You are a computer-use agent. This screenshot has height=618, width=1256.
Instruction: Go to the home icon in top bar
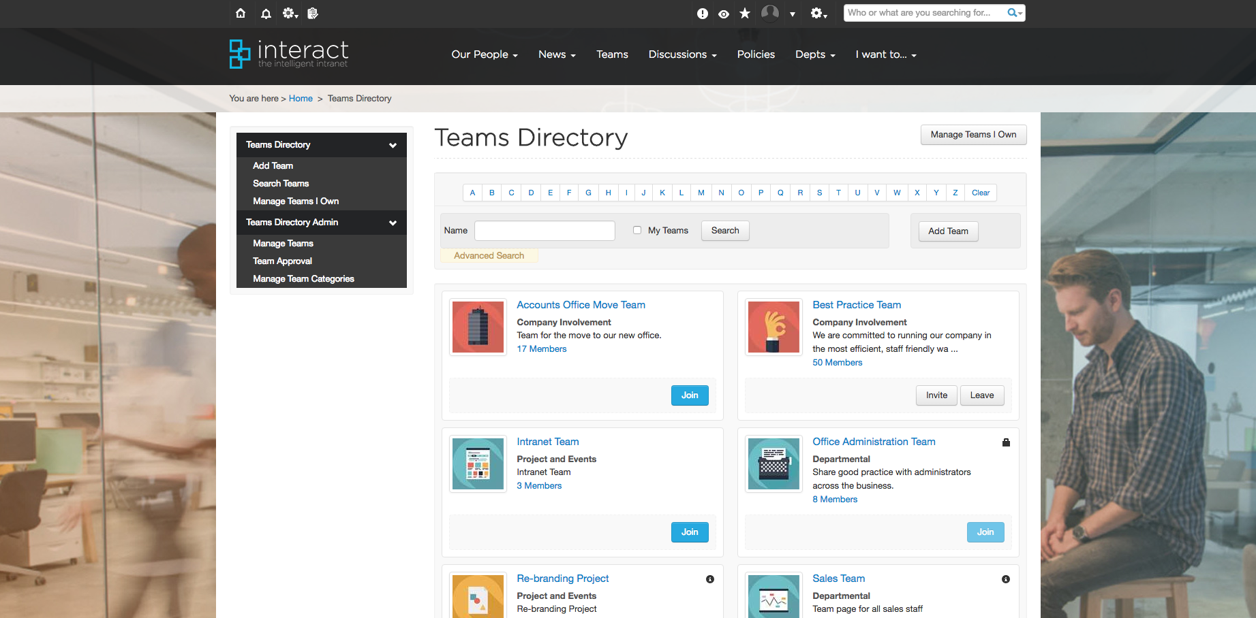point(241,13)
